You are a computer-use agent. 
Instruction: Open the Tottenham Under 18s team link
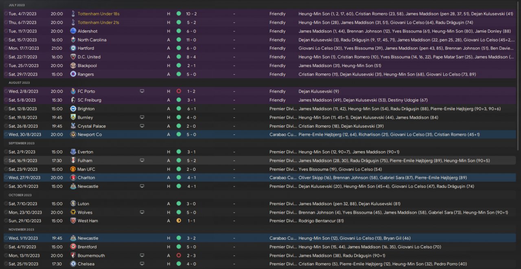(99, 14)
